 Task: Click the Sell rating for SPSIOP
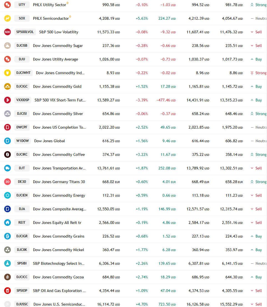point(256,291)
